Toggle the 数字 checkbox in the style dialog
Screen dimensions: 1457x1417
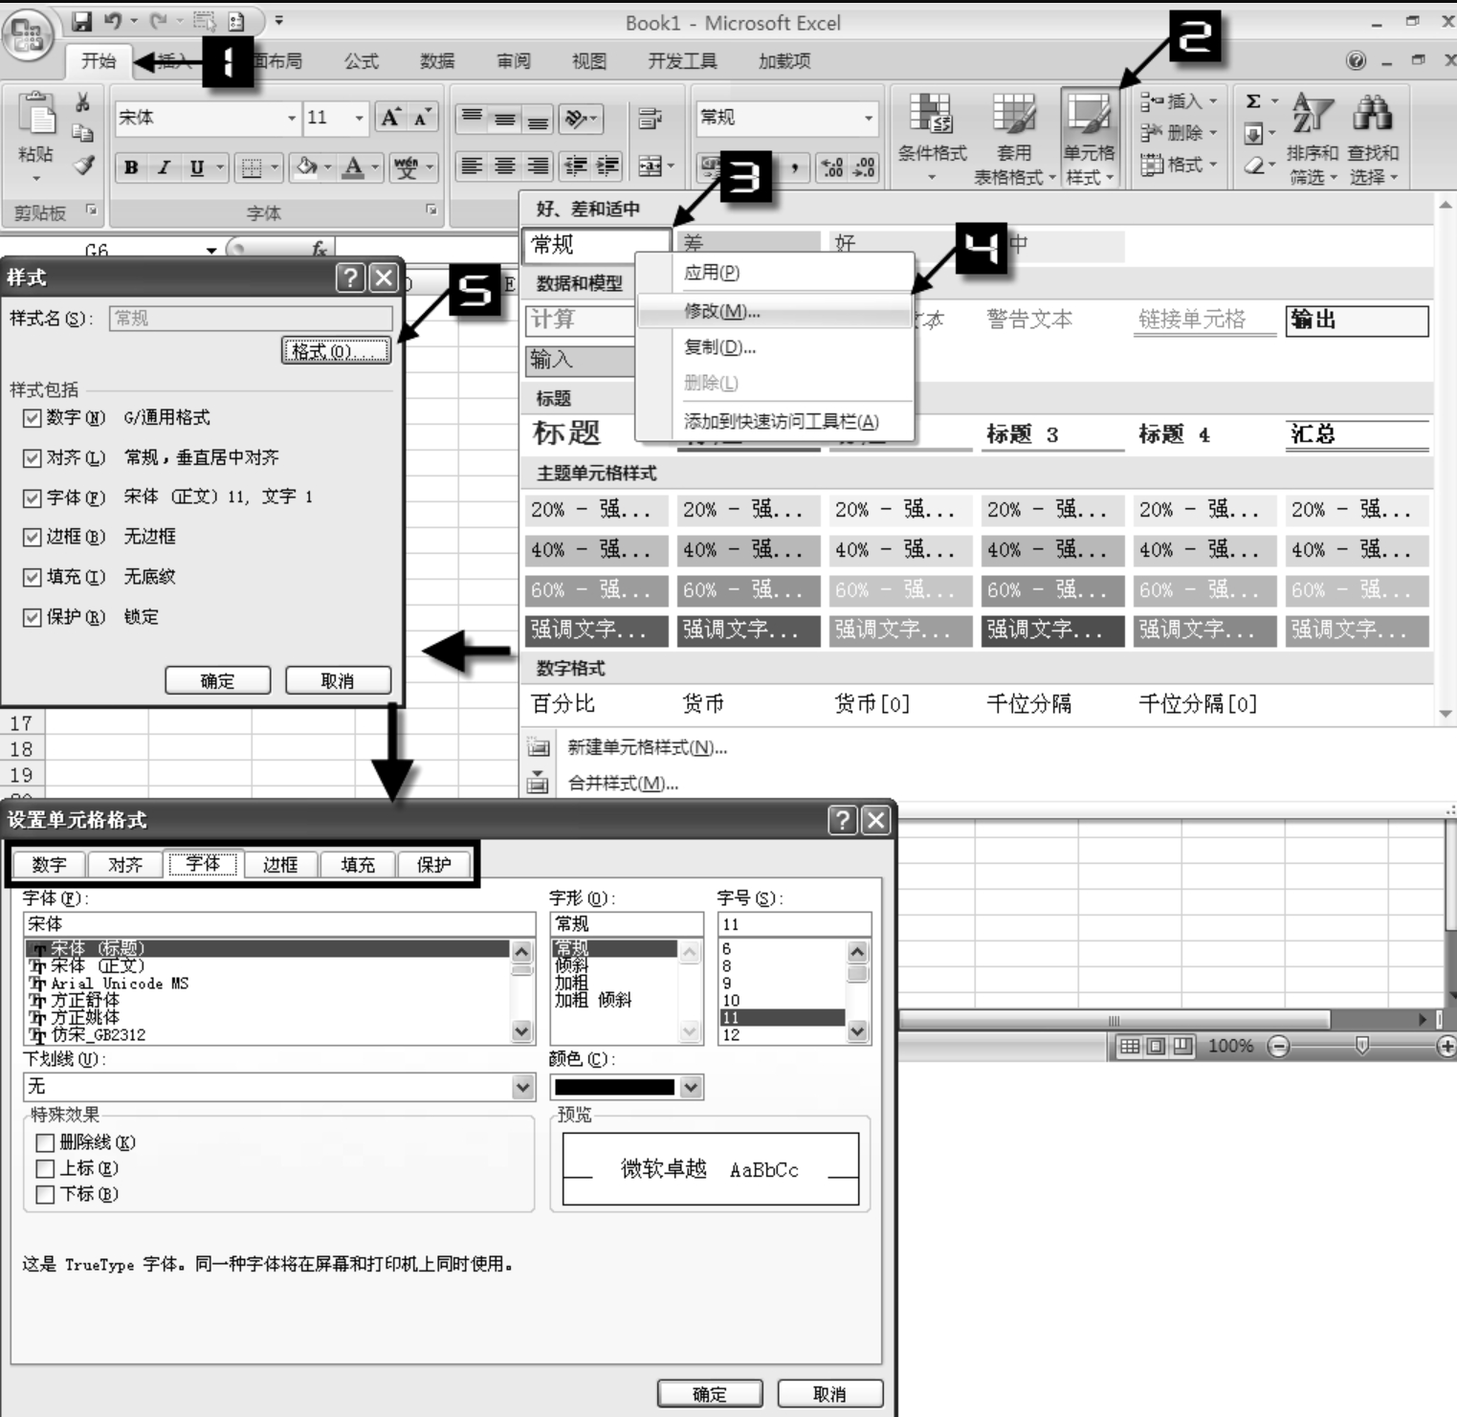coord(32,418)
